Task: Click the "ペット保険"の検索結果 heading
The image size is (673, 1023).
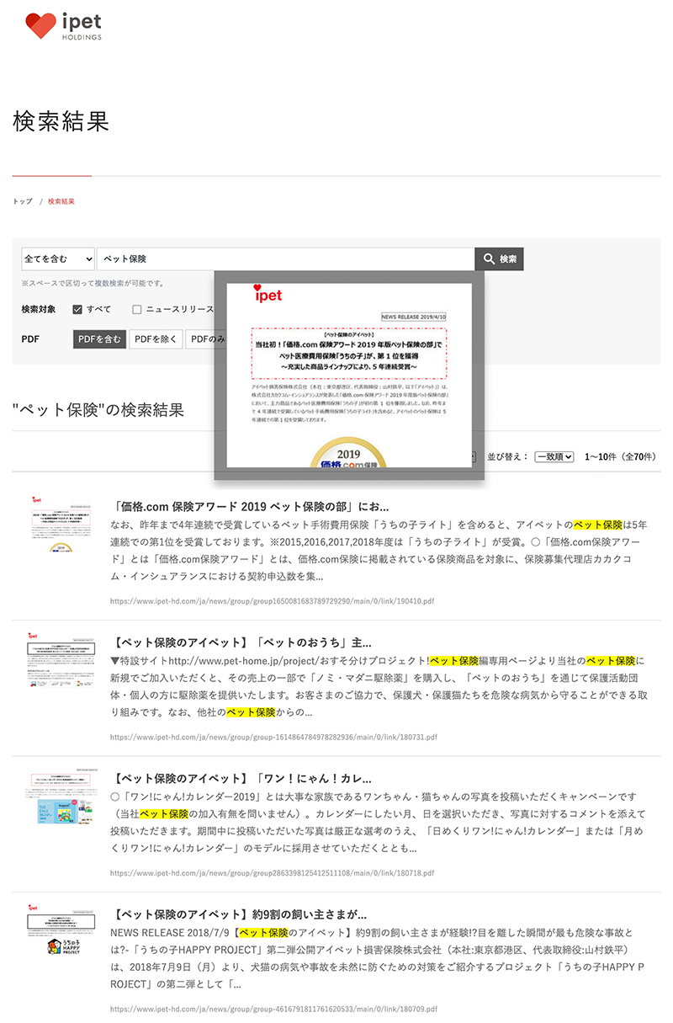Action: [98, 411]
